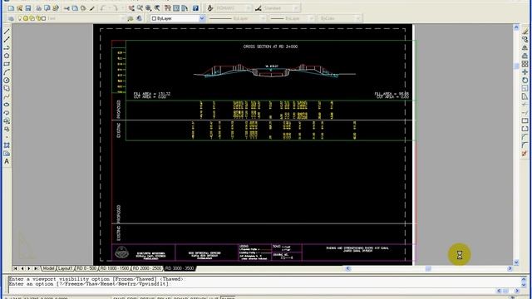Click drawing area vertical scrollbar down arrow
532x299 pixels.
point(516,262)
